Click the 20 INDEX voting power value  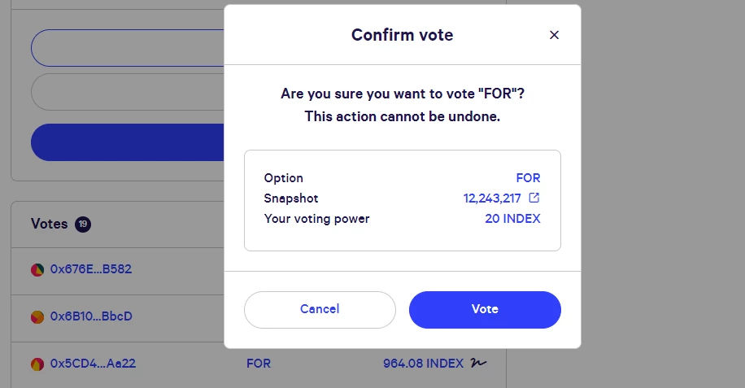(x=512, y=219)
